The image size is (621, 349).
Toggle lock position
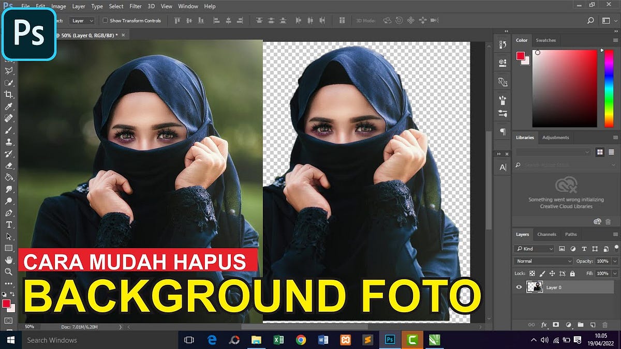[x=552, y=273]
